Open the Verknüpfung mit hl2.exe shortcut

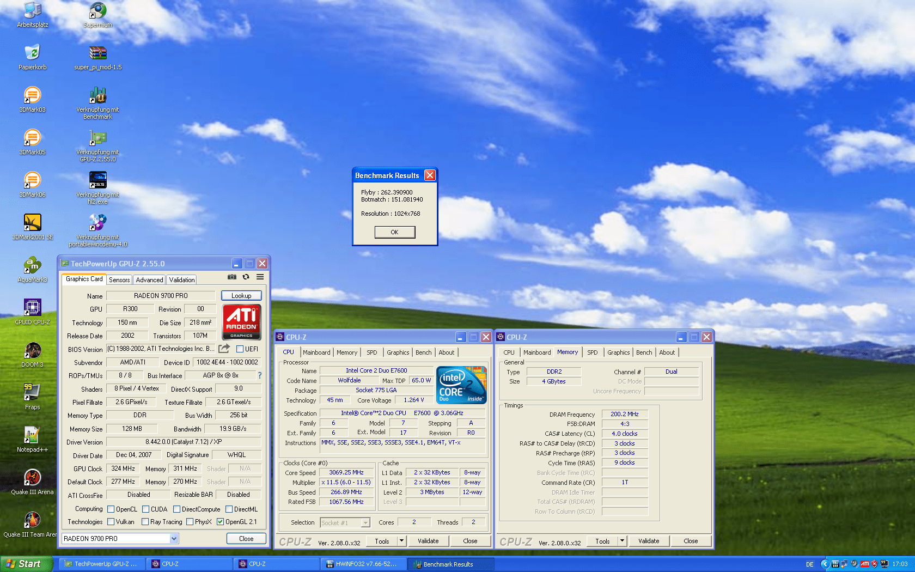click(x=98, y=188)
